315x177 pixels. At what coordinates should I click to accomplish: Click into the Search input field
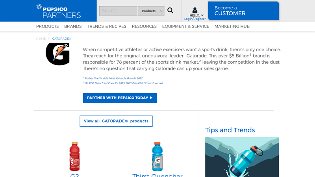119,11
